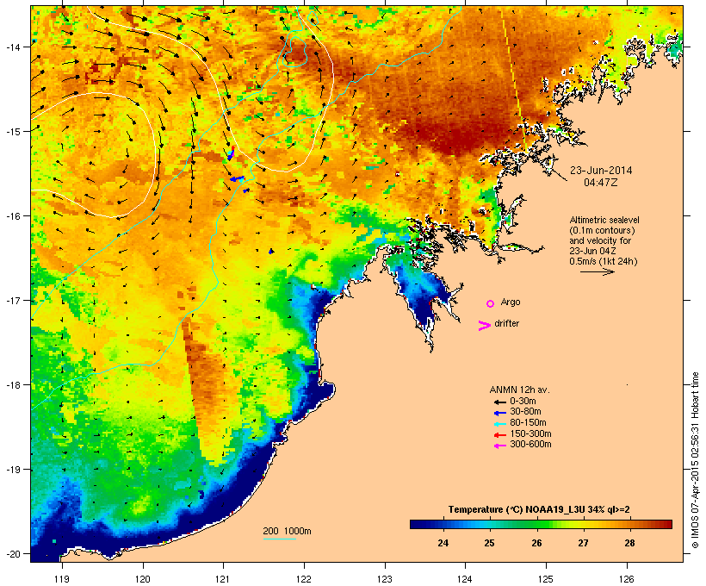Click the 'Altimetric sealevel' text line
Viewport: 706px width, 586px height.
coord(604,220)
